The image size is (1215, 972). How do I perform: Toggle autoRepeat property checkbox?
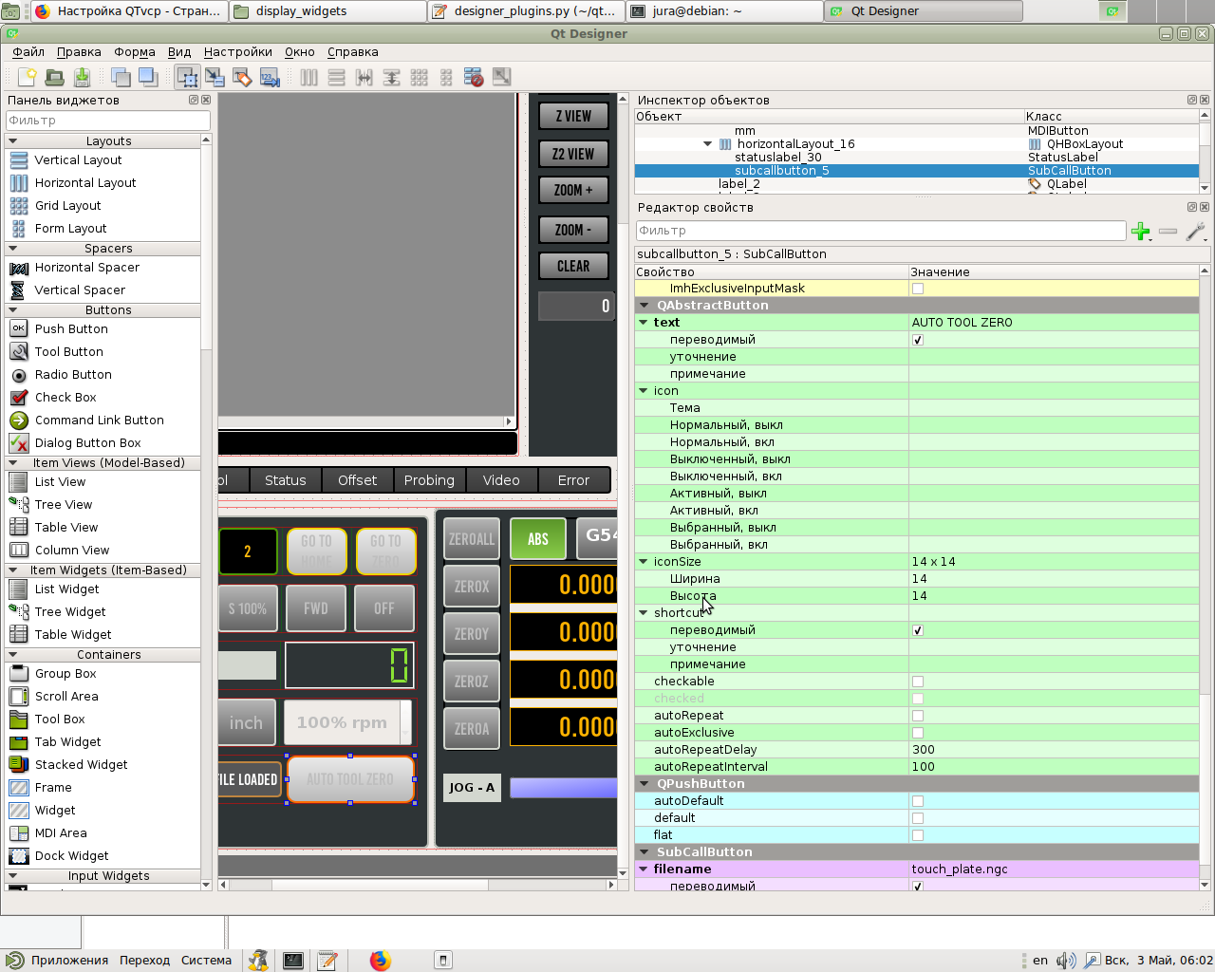[x=918, y=716]
